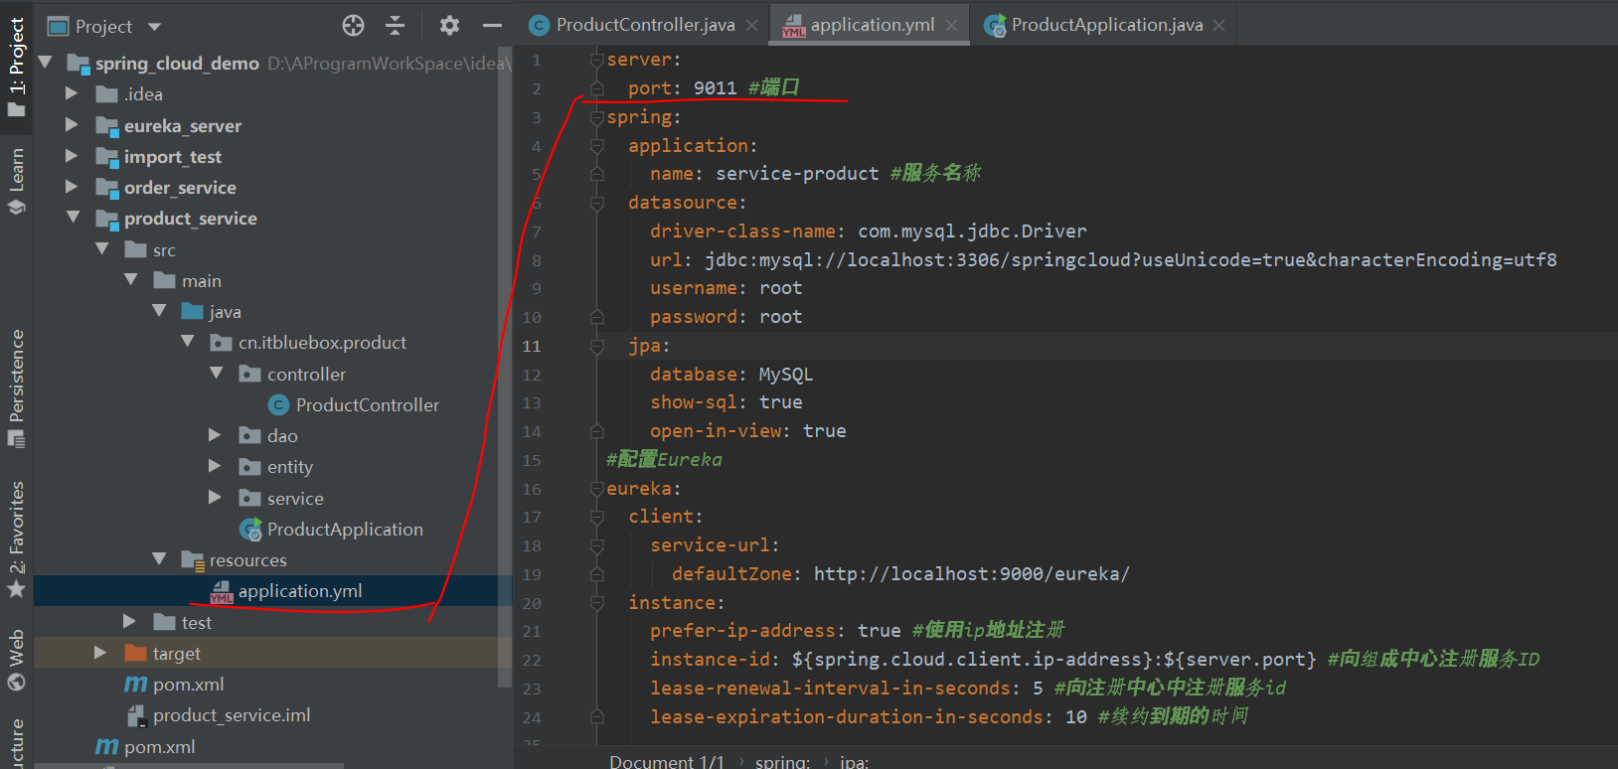Expand the target folder

coord(99,653)
